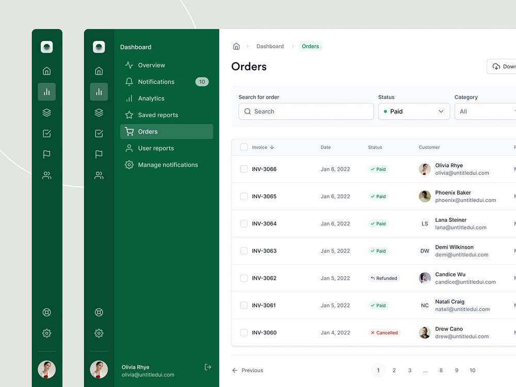
Task: Sort by the Invoice column arrow
Action: [x=272, y=147]
